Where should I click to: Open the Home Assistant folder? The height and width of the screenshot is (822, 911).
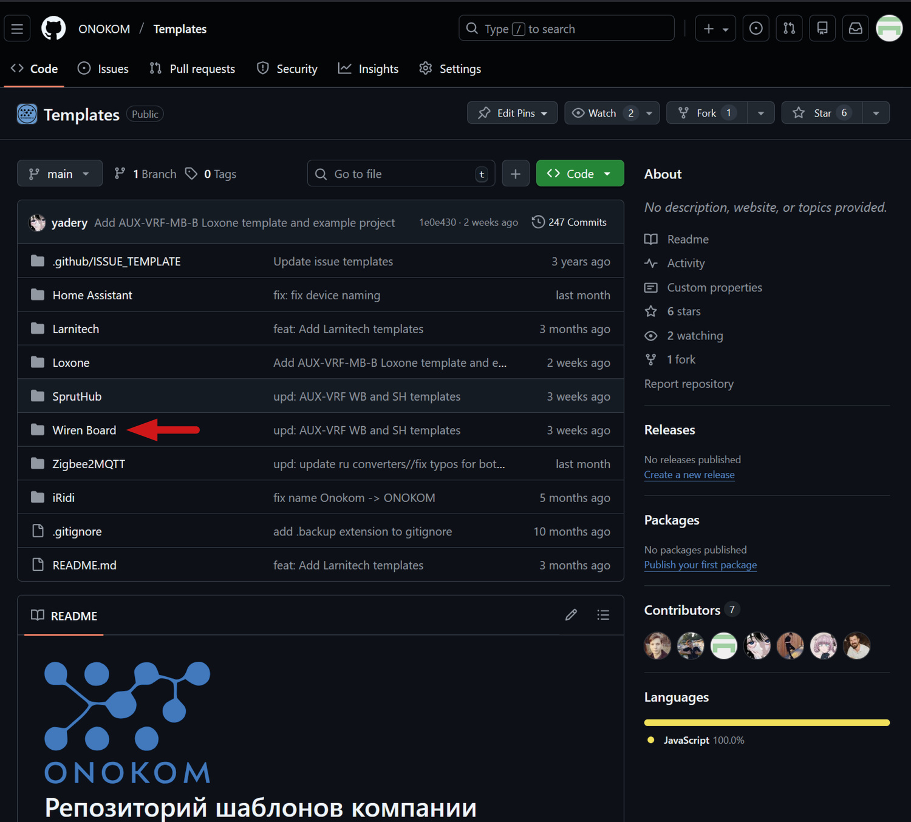click(92, 295)
